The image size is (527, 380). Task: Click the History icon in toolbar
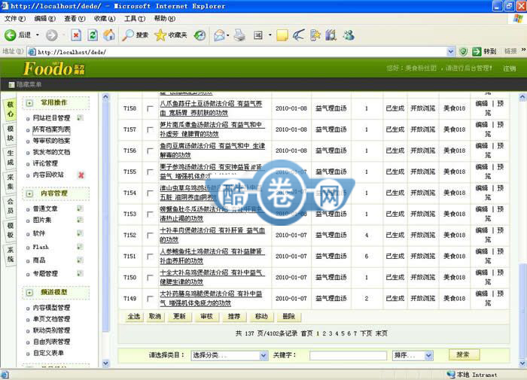coord(200,35)
